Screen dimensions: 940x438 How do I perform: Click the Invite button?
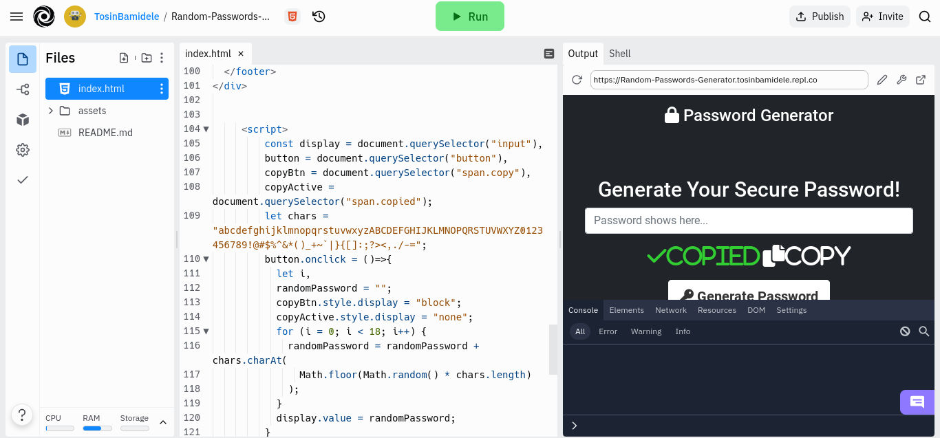tap(883, 17)
